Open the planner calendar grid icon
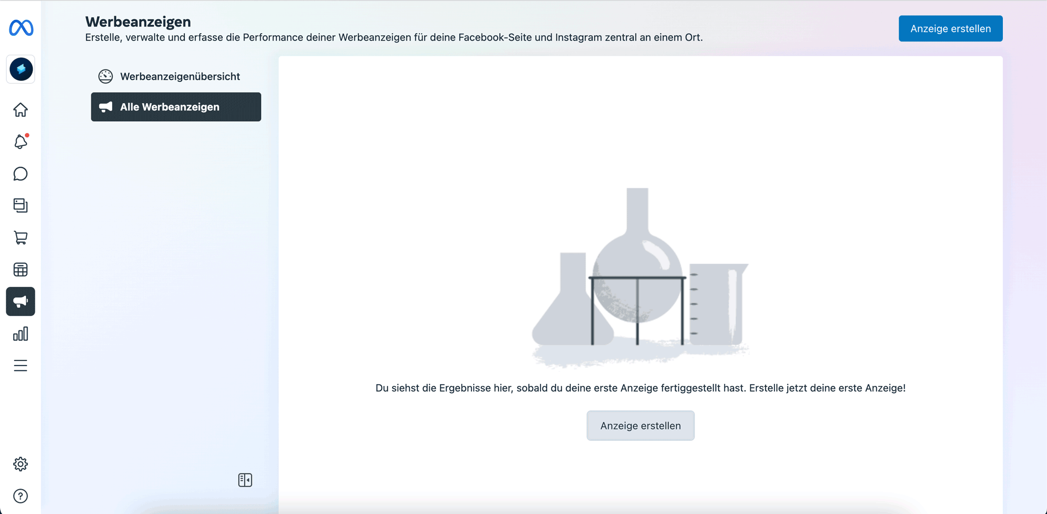Image resolution: width=1047 pixels, height=514 pixels. pos(21,270)
